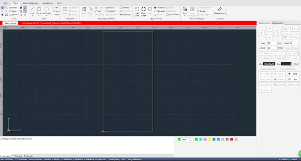Select the Rectangle drawing tool
This screenshot has height=161, width=301.
(47, 10)
